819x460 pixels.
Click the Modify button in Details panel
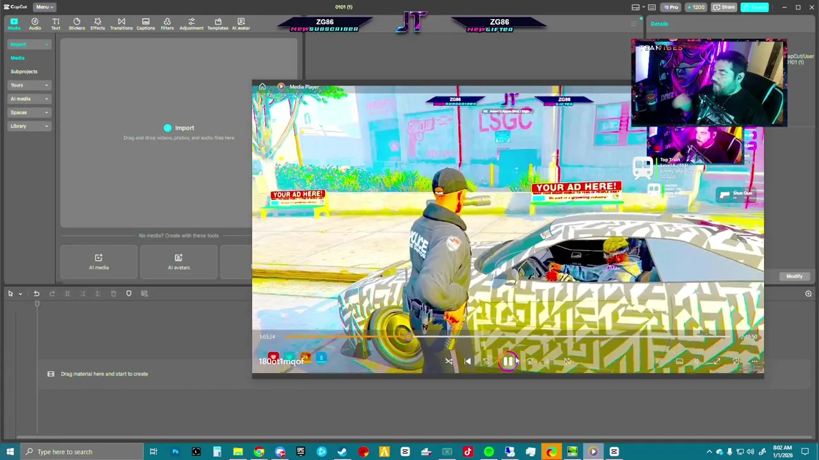point(794,276)
